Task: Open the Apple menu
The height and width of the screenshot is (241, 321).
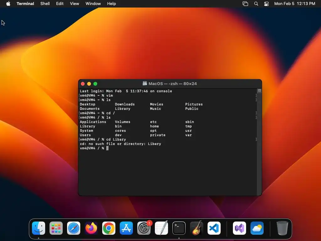Action: click(x=8, y=3)
